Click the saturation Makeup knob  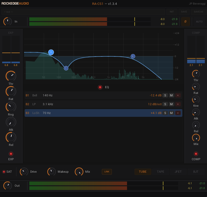52,172
